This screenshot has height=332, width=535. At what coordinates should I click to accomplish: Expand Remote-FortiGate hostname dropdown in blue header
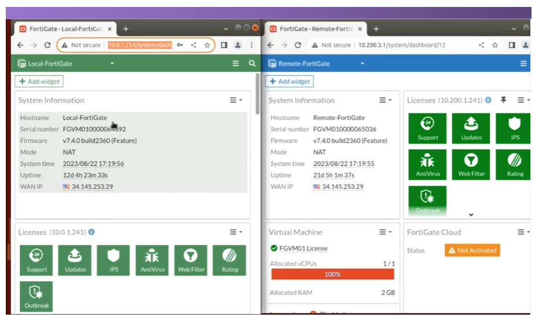(x=362, y=64)
